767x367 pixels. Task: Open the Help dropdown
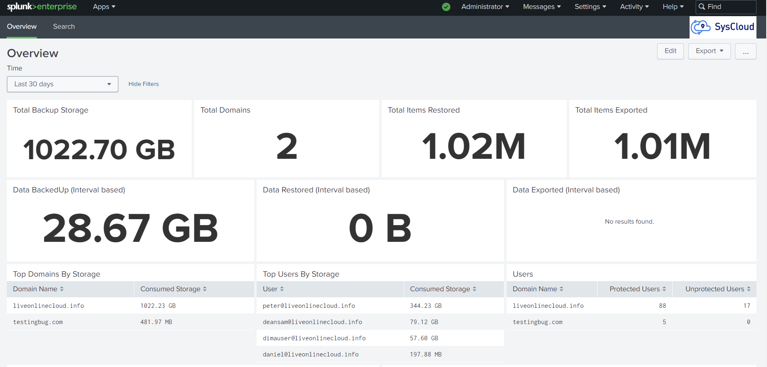673,7
